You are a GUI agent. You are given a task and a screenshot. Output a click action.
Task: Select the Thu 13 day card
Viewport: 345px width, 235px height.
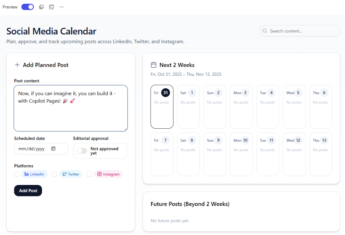320,154
